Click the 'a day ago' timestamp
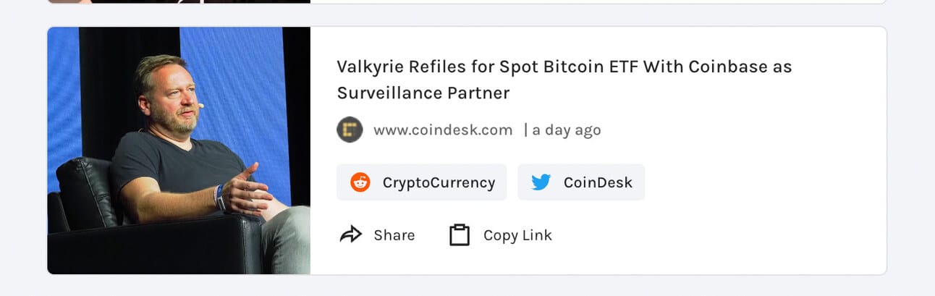935x296 pixels. (567, 130)
